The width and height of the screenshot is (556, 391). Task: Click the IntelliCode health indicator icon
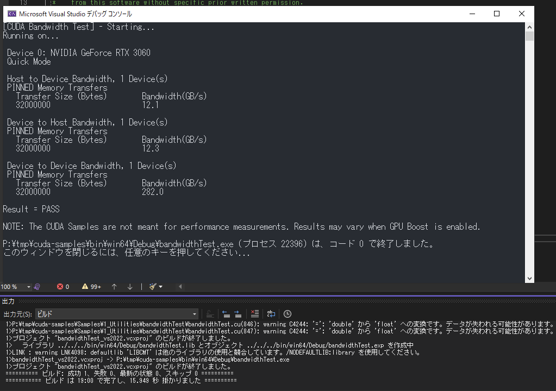coord(37,287)
